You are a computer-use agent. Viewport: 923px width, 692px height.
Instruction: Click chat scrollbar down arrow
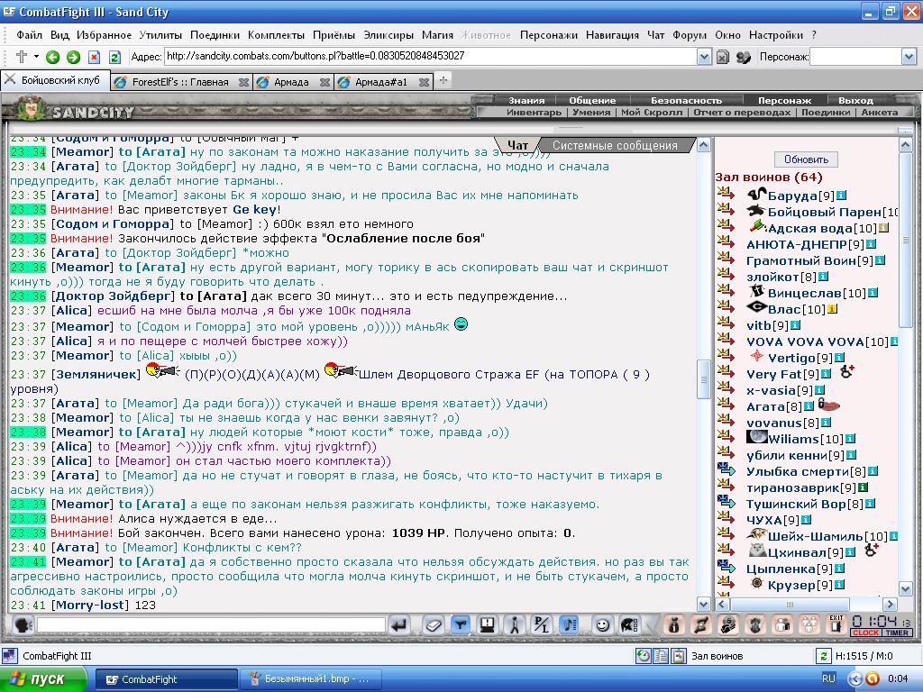click(x=703, y=604)
